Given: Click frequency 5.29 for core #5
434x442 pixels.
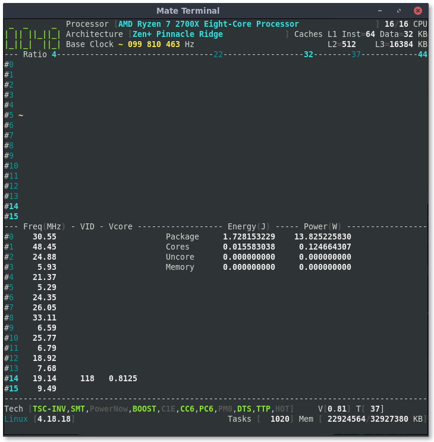Looking at the screenshot, I should tap(47, 288).
